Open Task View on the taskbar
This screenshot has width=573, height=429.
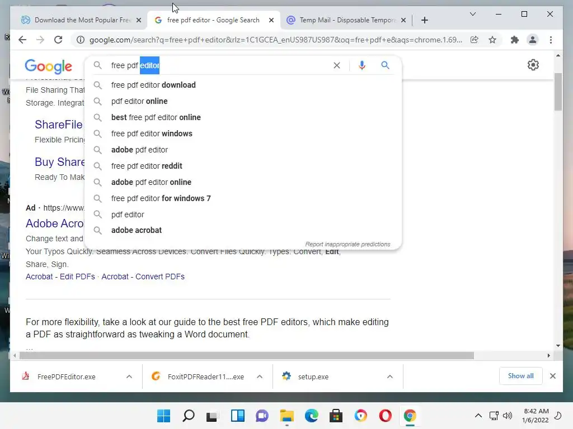(x=212, y=416)
